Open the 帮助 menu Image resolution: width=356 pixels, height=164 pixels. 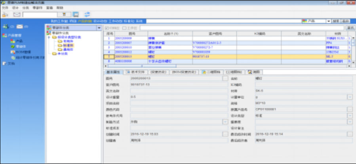click(x=60, y=8)
